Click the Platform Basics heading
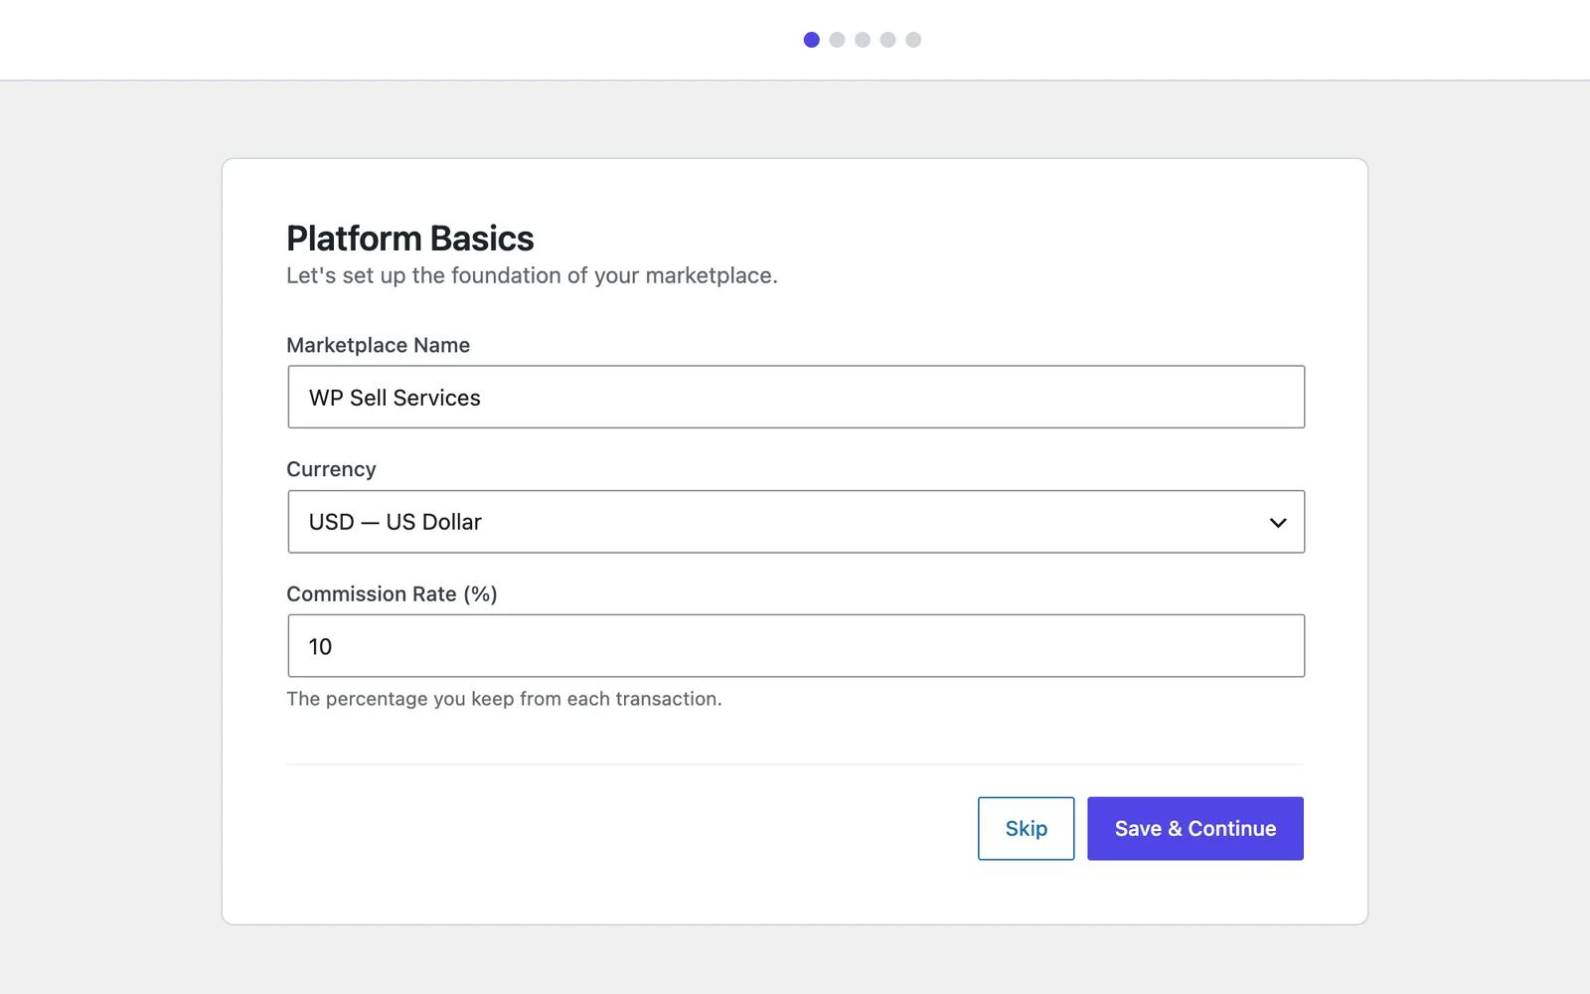1590x994 pixels. point(410,239)
